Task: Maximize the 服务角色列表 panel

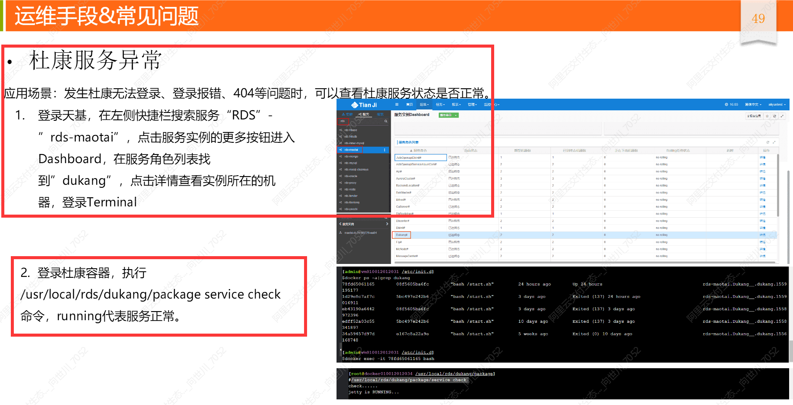Action: pyautogui.click(x=774, y=142)
